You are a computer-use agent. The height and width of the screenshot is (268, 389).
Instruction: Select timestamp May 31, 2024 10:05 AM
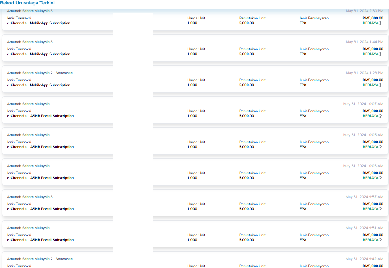(363, 135)
